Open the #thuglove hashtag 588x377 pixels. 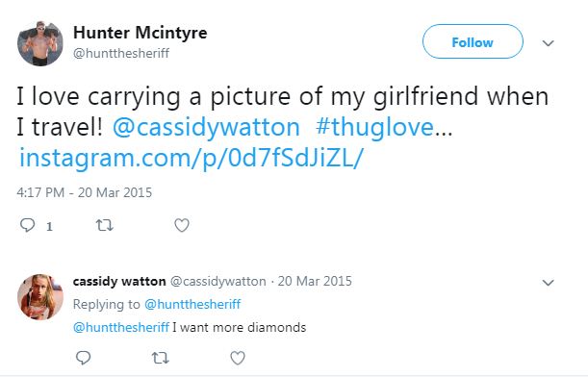click(375, 127)
